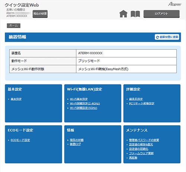Screen dimensions: 186x172
Task: Open the 設定値の保存&復元 link
Action: point(141,145)
